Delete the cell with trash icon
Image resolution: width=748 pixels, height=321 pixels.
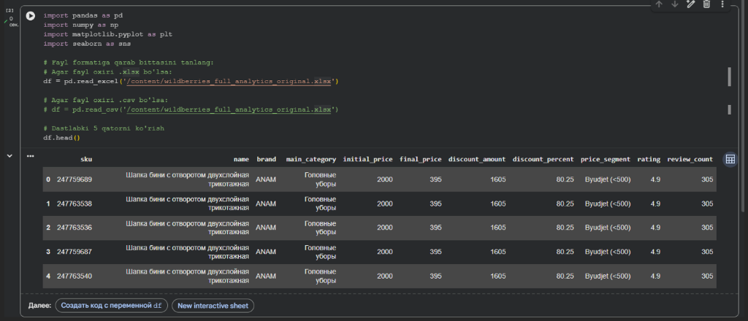point(706,4)
